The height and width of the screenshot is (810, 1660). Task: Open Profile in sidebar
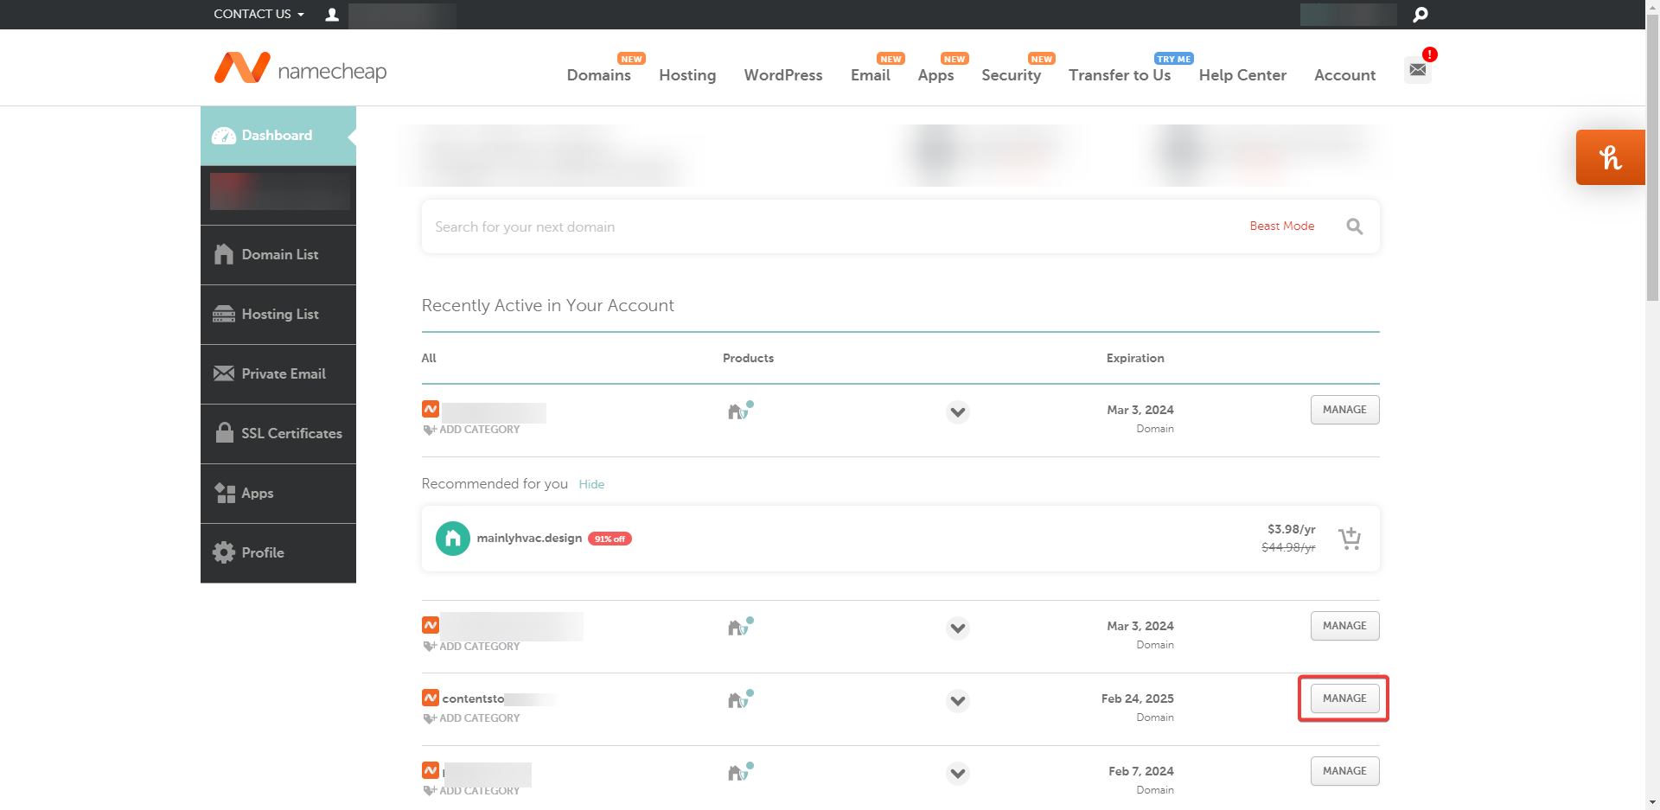click(x=278, y=553)
